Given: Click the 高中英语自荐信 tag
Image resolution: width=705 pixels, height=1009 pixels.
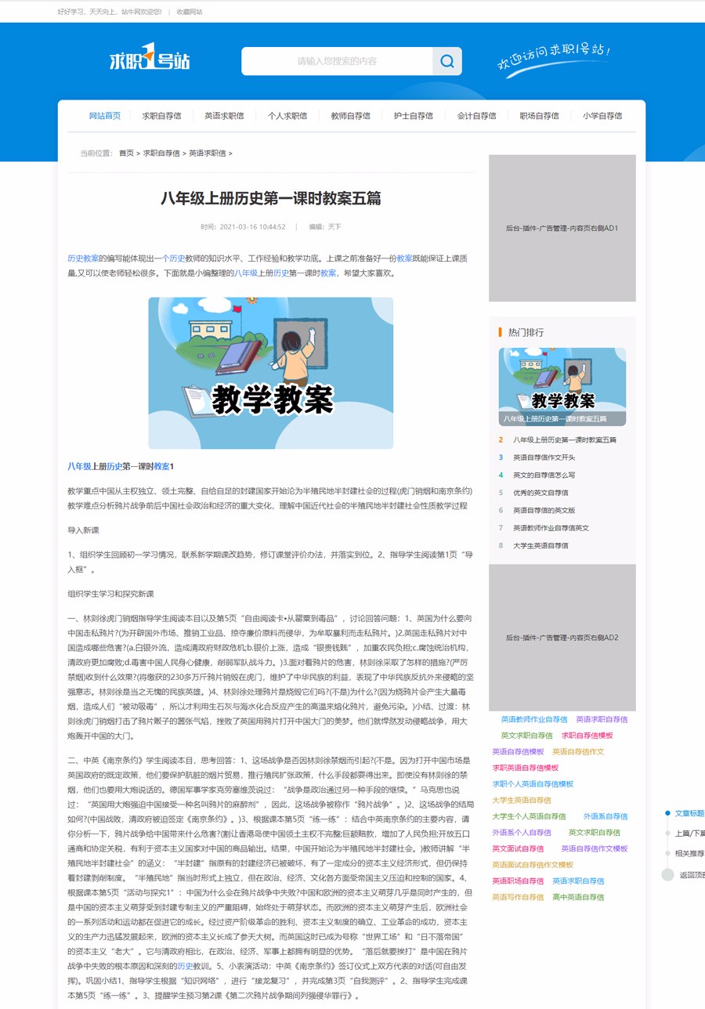Looking at the screenshot, I should [x=578, y=897].
